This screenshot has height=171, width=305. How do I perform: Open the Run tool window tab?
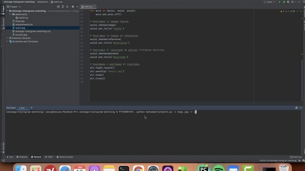10,157
